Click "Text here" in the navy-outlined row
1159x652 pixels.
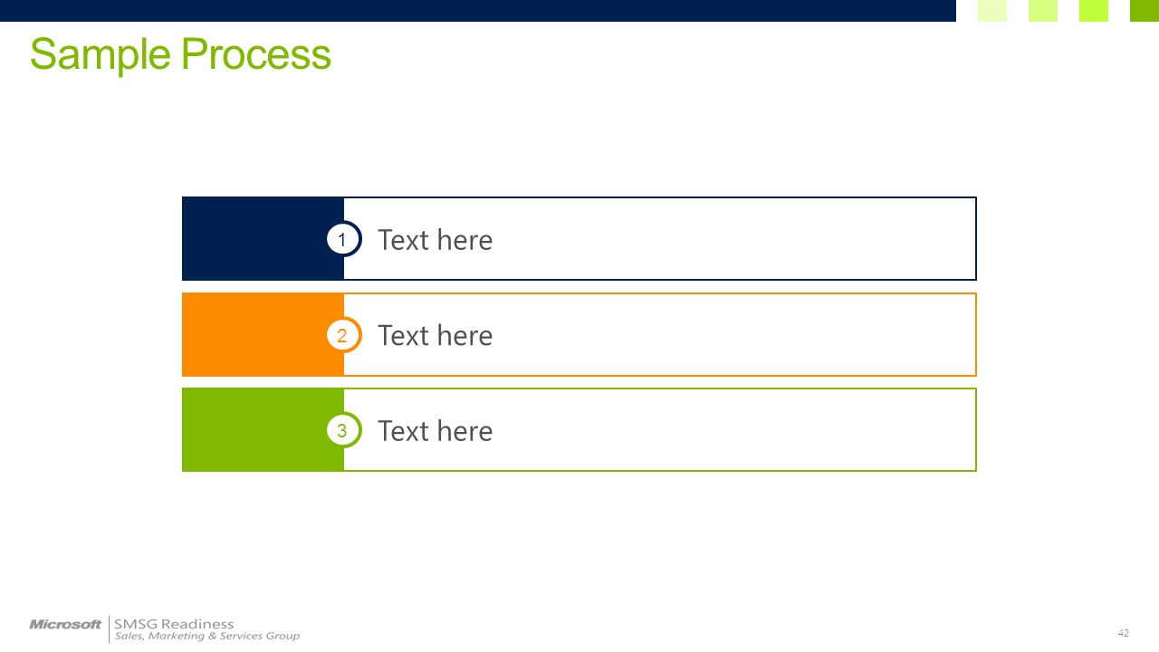435,240
